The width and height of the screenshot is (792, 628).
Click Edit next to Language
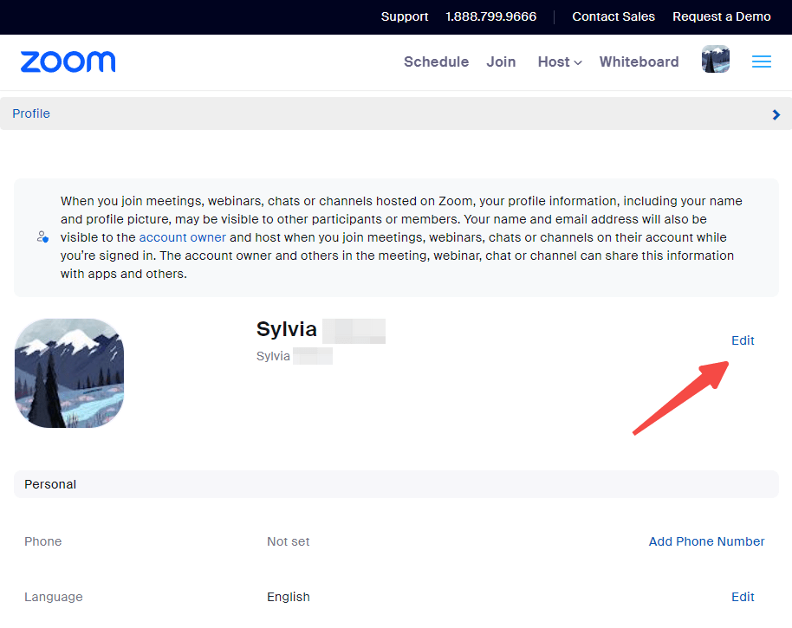coord(743,597)
